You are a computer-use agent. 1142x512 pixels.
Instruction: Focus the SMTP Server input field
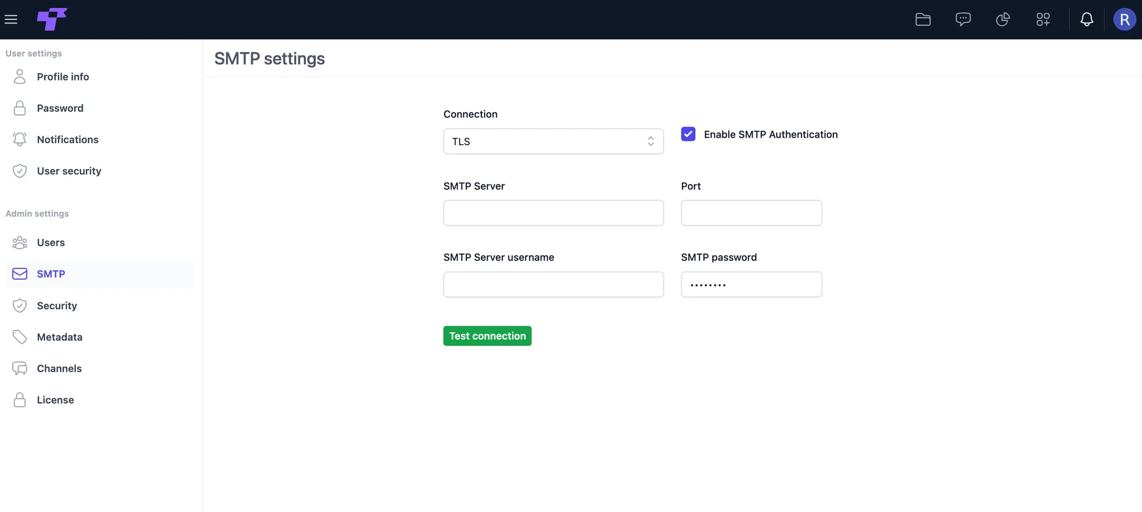click(x=553, y=212)
